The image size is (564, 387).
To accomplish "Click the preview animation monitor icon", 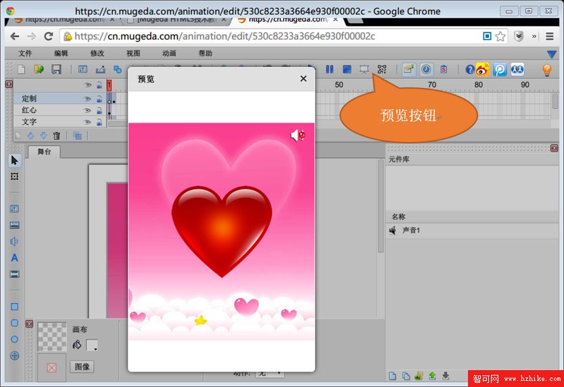I will coord(365,69).
